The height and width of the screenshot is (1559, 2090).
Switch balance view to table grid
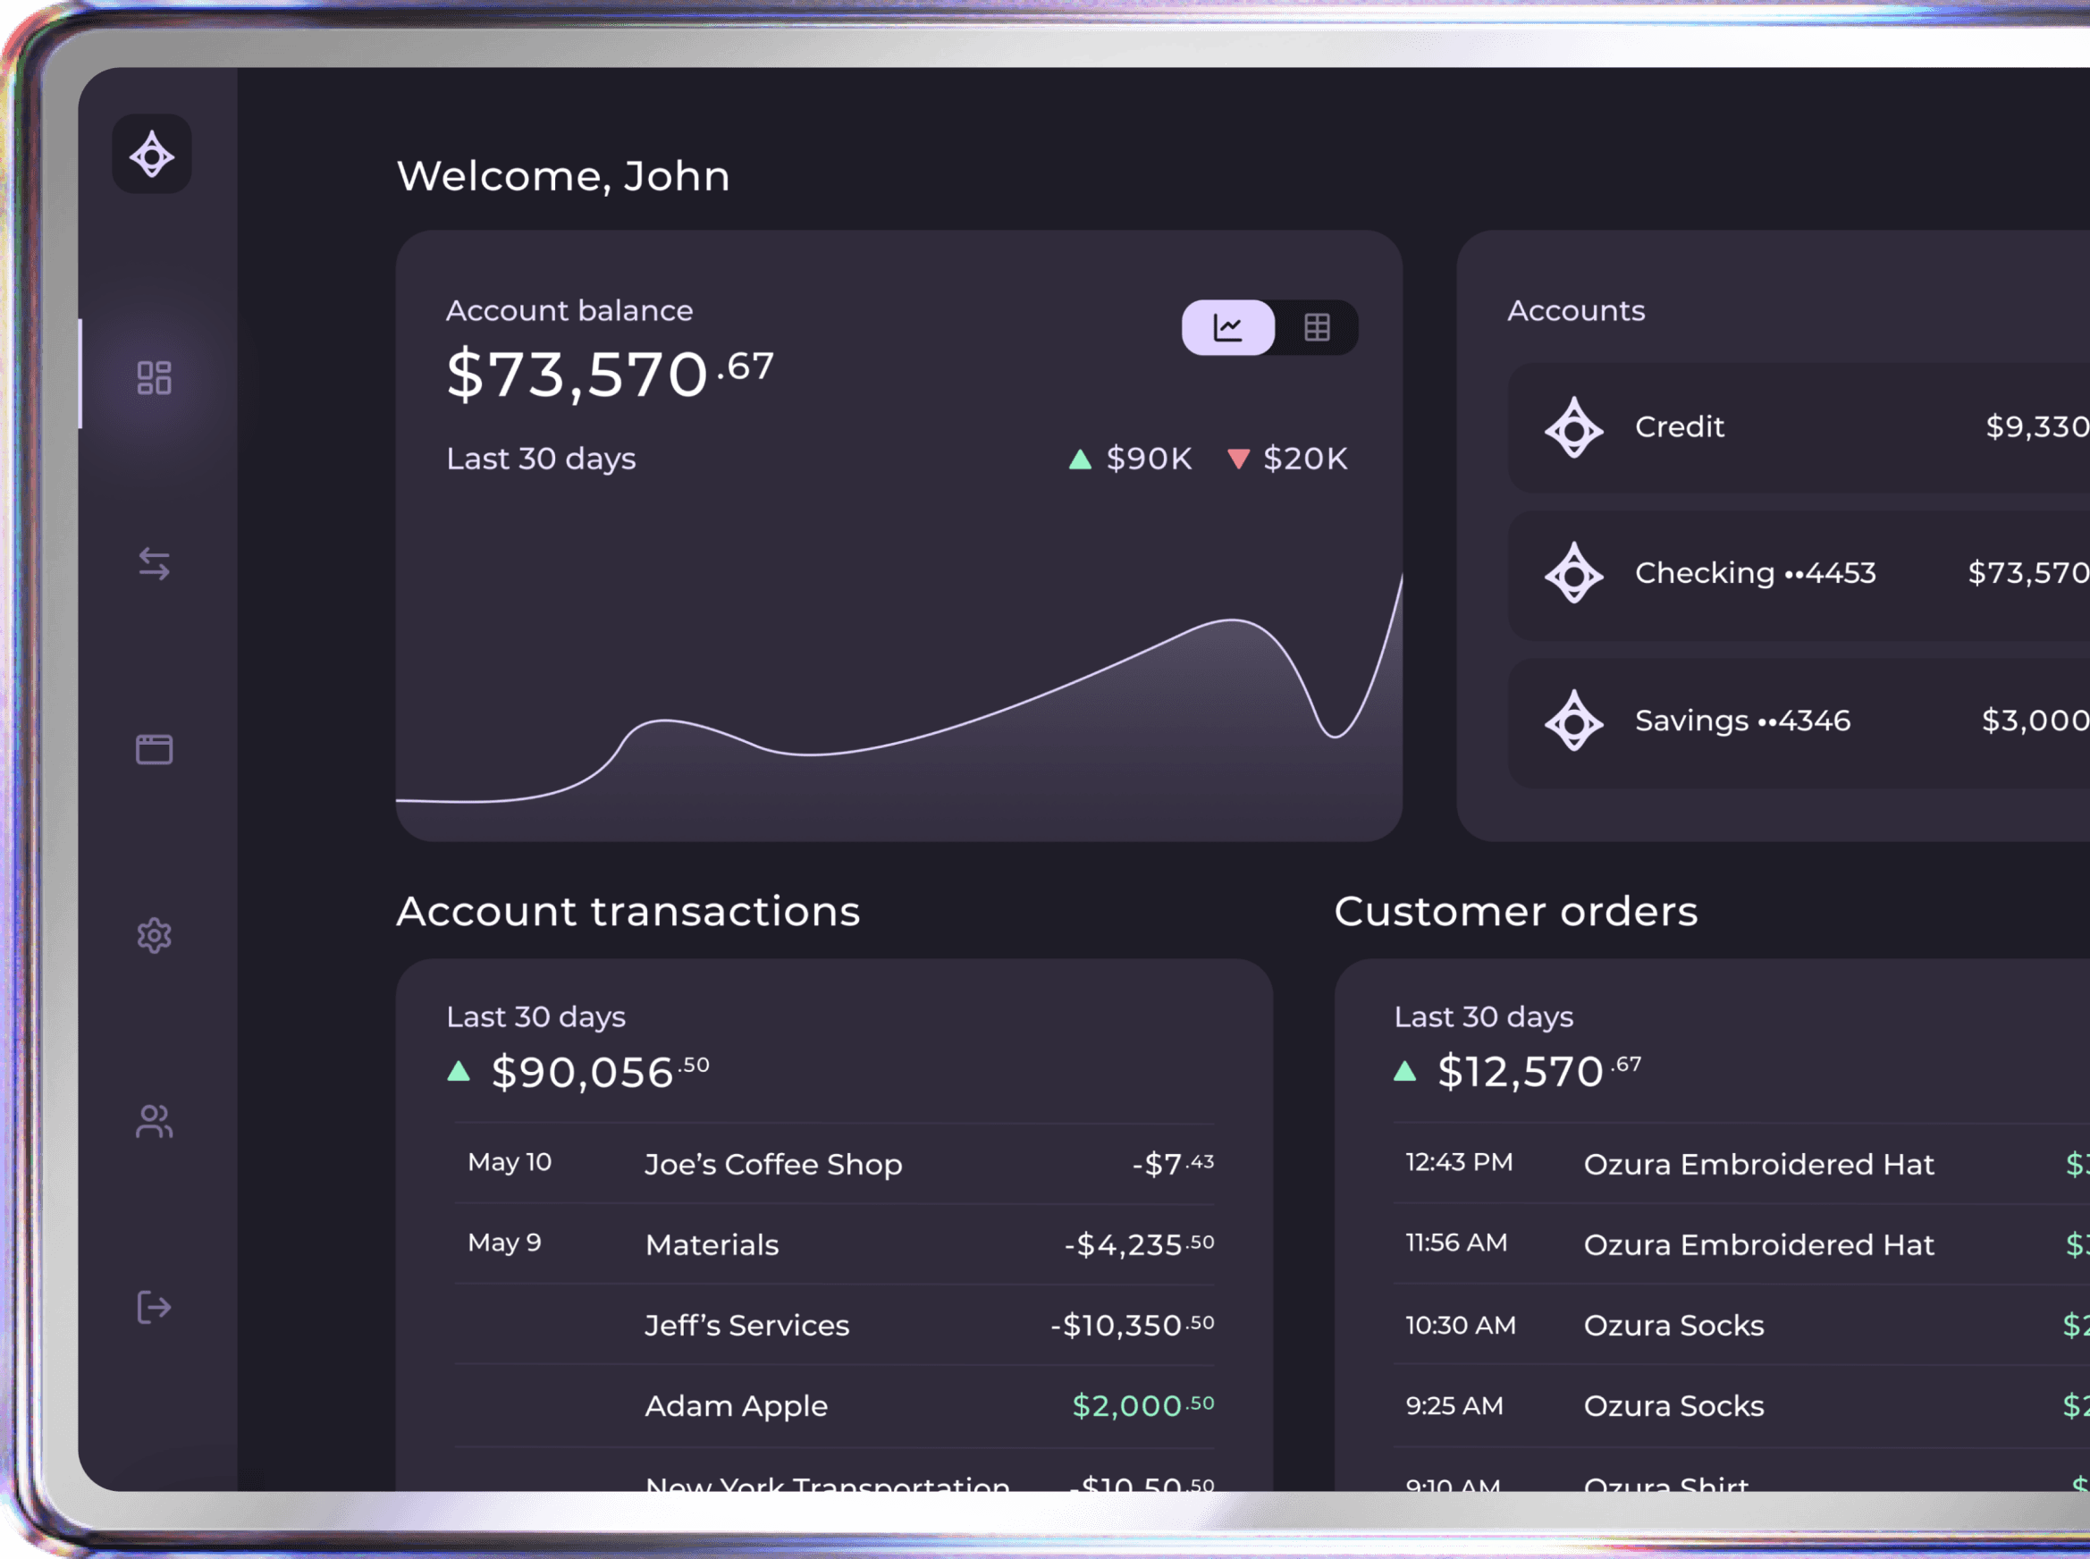point(1316,327)
